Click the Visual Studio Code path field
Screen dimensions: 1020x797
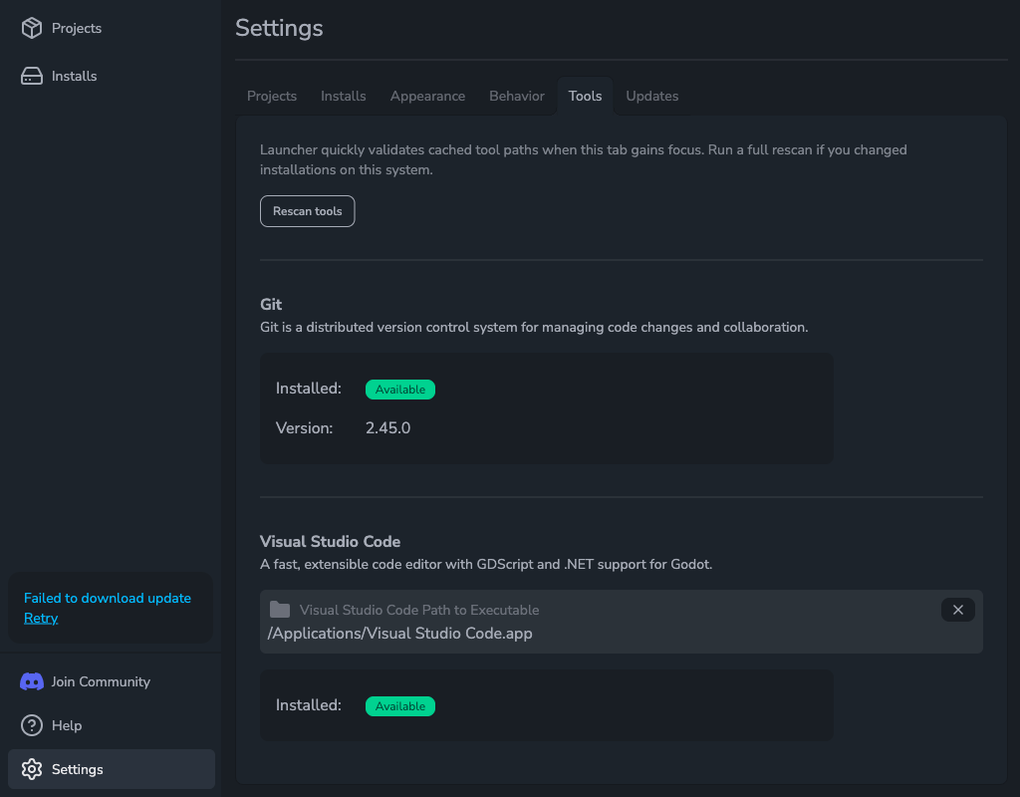coord(598,634)
